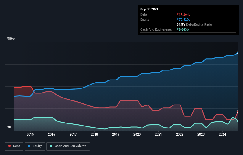Click the 2021 x-axis label
Screen dimensions: 243x155
(158, 134)
